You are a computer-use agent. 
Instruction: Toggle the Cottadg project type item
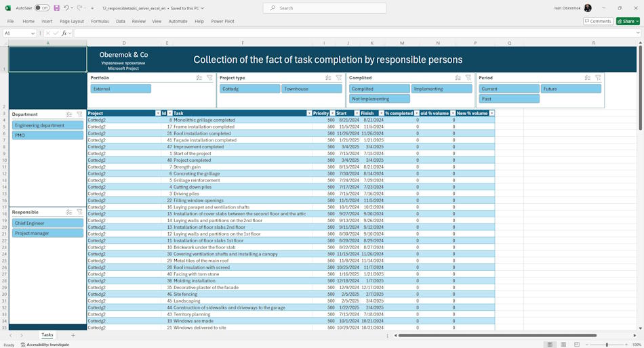249,89
